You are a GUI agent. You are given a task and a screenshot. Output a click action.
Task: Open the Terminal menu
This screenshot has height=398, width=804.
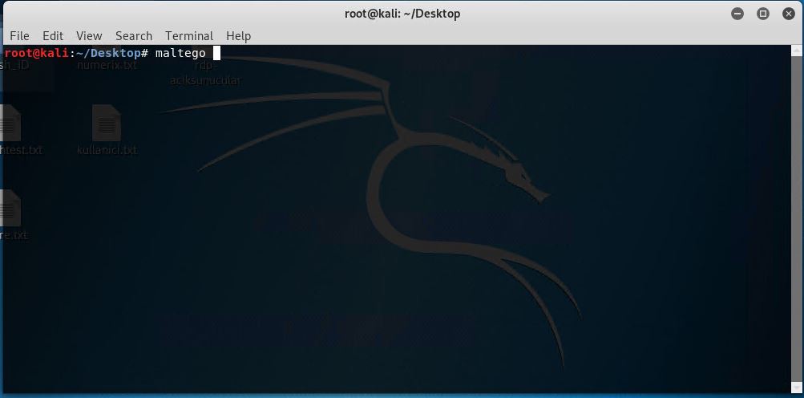(189, 36)
